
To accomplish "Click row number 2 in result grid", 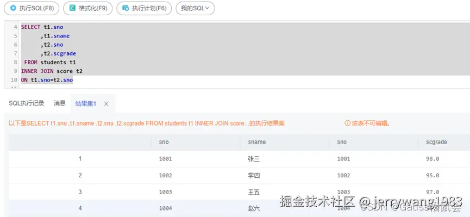I will click(x=80, y=175).
